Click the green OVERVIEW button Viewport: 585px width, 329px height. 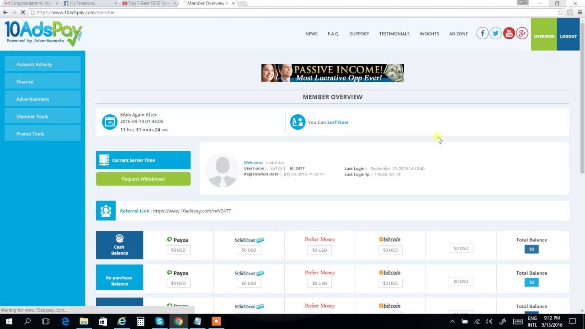coord(544,34)
